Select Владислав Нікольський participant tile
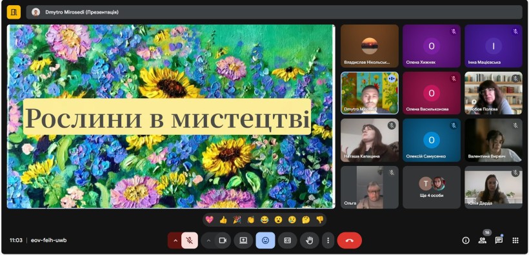 [370, 46]
